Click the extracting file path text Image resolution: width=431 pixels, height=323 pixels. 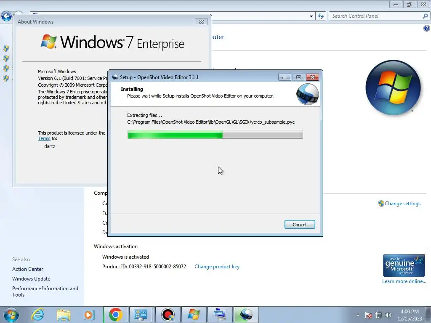click(211, 122)
